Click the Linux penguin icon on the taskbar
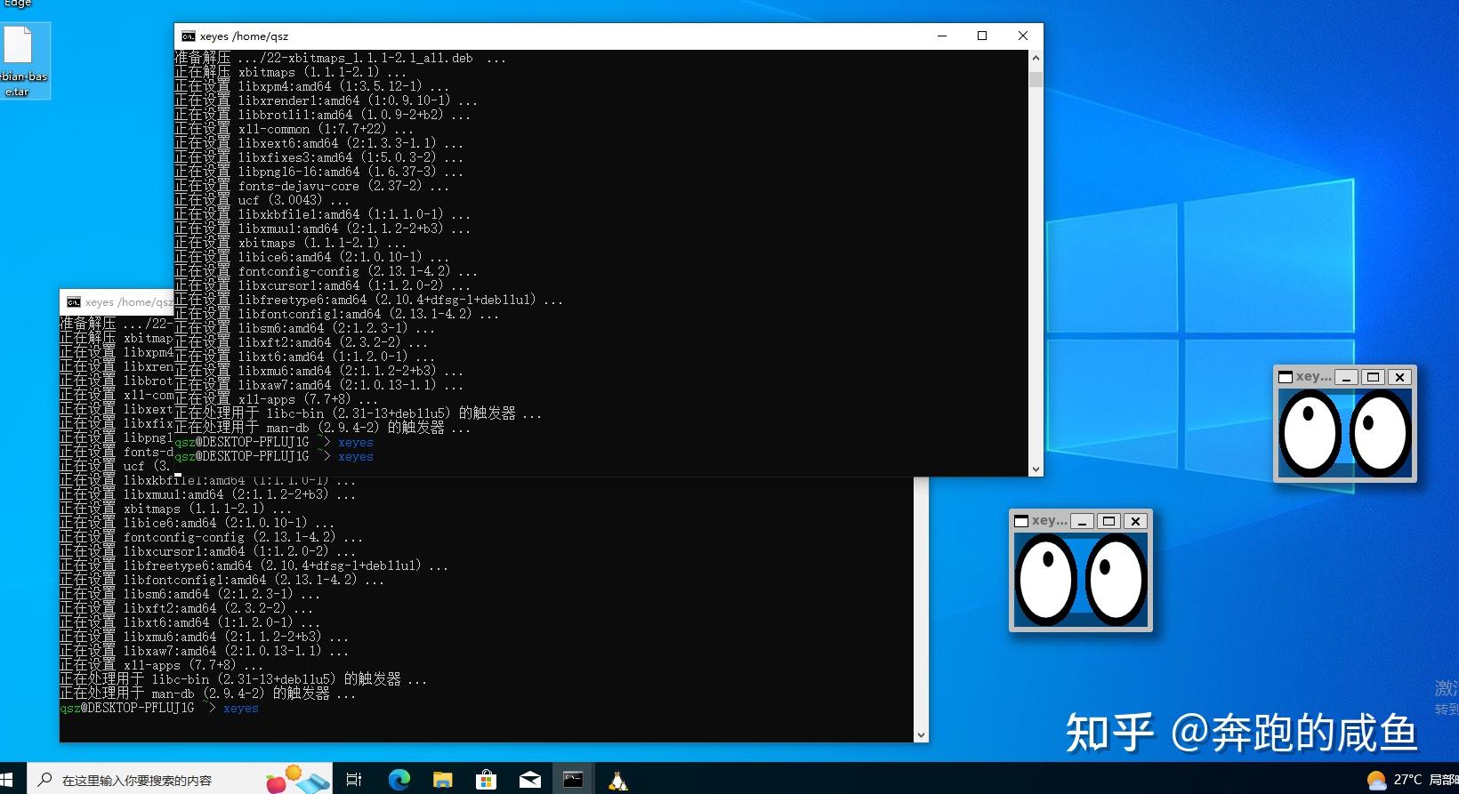The width and height of the screenshot is (1459, 794). pos(617,781)
